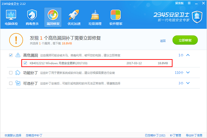
Task: Check the 可选补丁 category checkbox
Action: tap(11, 83)
